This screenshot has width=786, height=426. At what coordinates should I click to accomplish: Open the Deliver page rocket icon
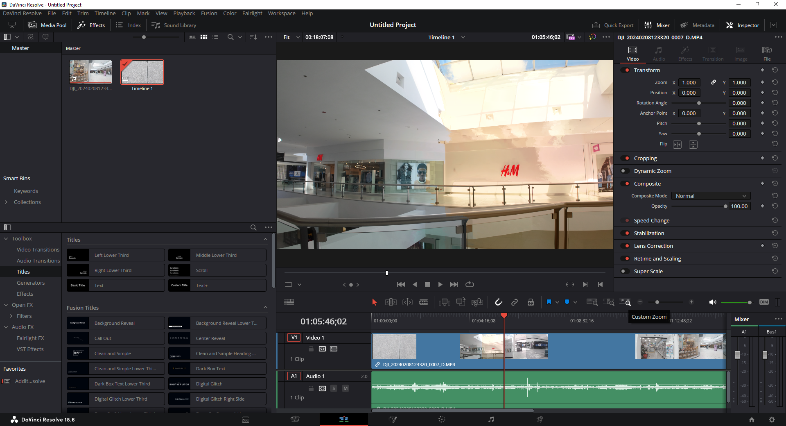(540, 419)
